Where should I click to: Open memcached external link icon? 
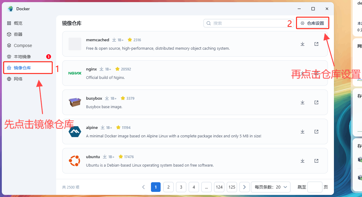coord(316,44)
